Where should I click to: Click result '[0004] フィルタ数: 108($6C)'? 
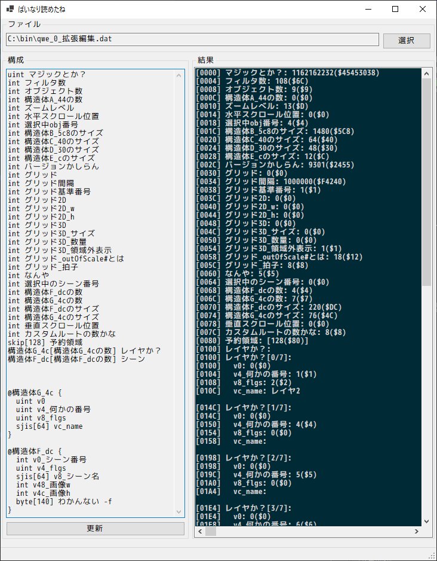click(x=252, y=81)
